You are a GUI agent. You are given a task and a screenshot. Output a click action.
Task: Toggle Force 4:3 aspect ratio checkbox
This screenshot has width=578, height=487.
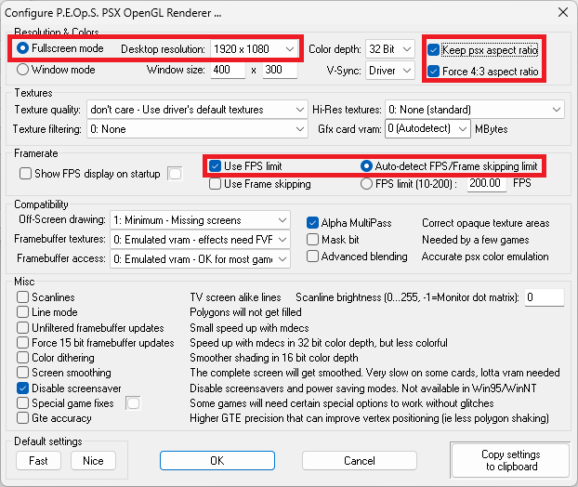433,72
